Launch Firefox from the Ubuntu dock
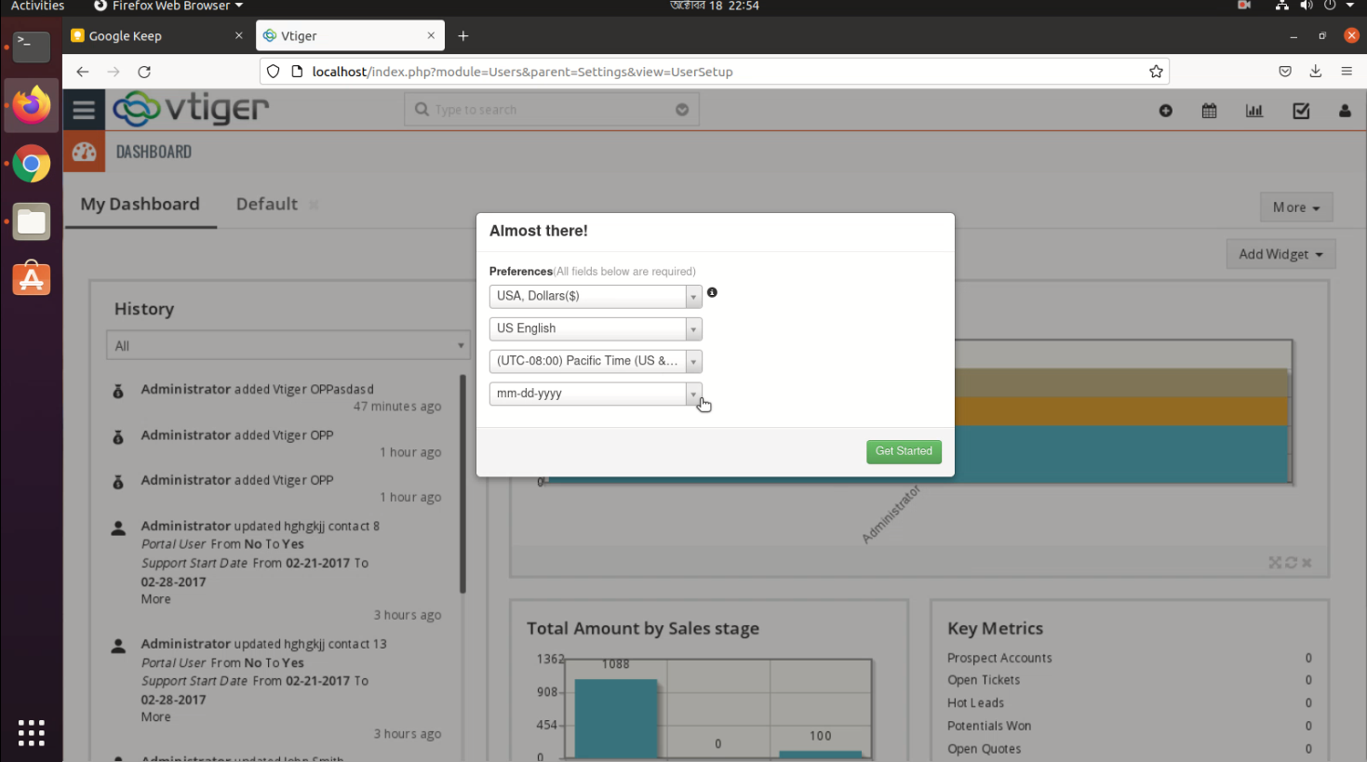 click(31, 105)
